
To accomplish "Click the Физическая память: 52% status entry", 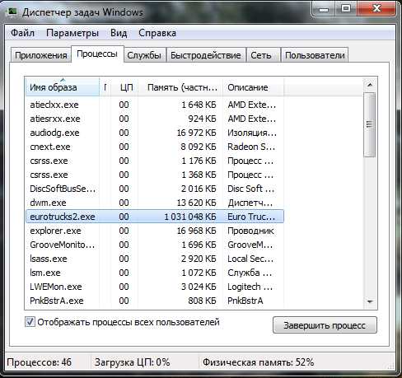I will [258, 362].
